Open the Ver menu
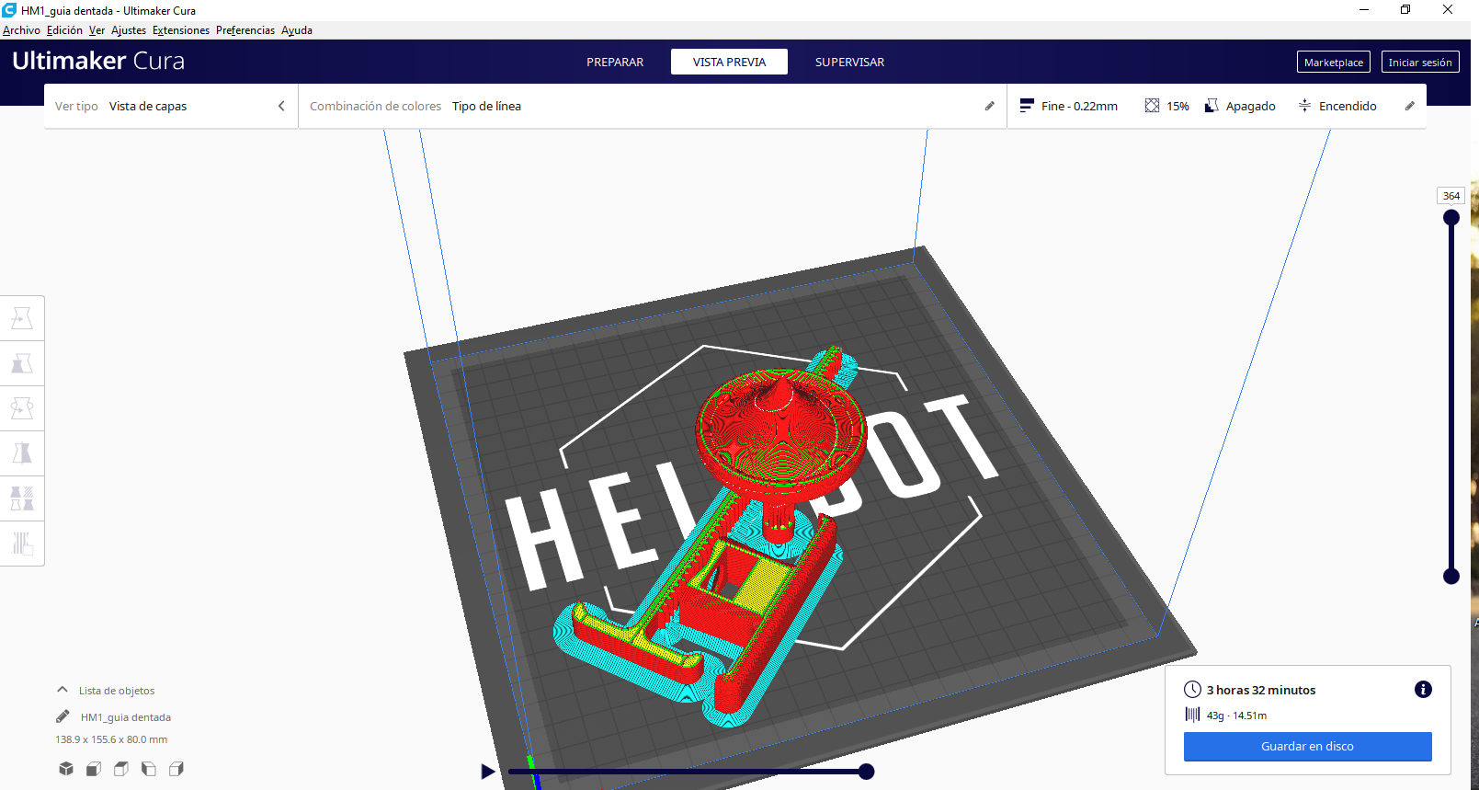The image size is (1479, 790). (x=97, y=30)
